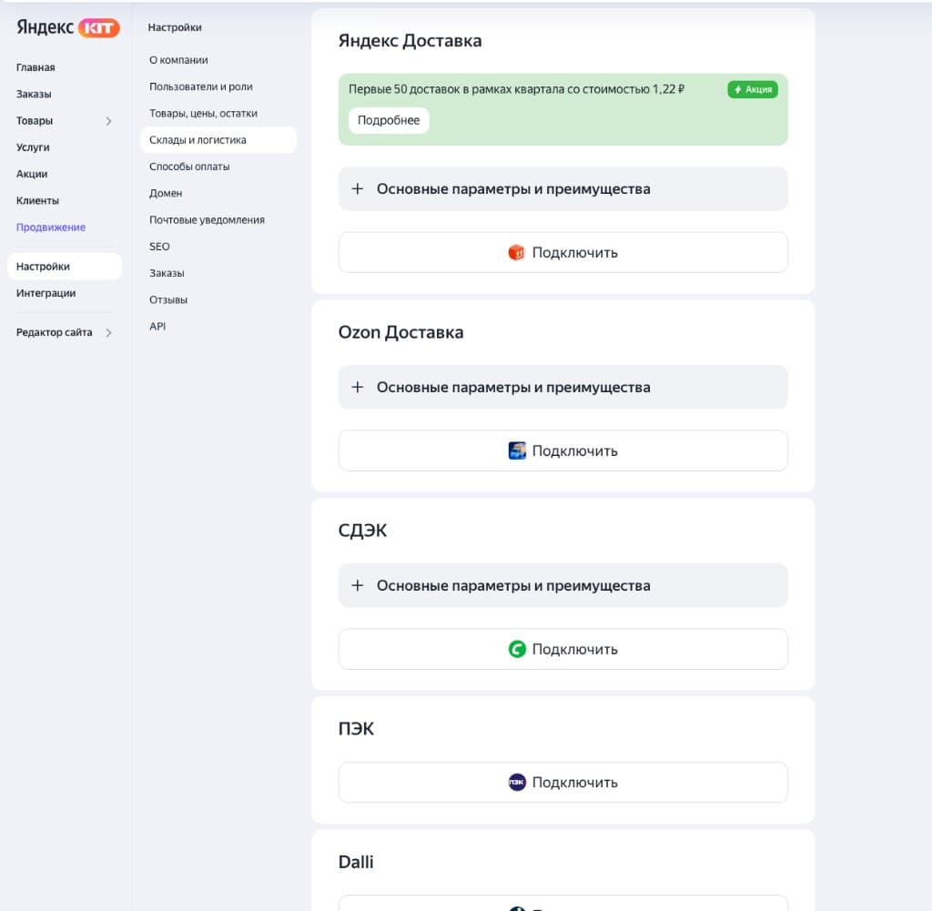Open Редактор сайта
This screenshot has height=911, width=932.
point(54,332)
